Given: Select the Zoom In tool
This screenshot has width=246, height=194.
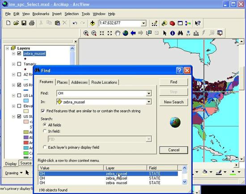Looking at the screenshot, I should click(x=86, y=33).
